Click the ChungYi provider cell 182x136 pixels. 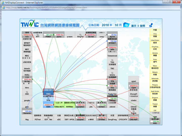pyautogui.click(x=134, y=92)
